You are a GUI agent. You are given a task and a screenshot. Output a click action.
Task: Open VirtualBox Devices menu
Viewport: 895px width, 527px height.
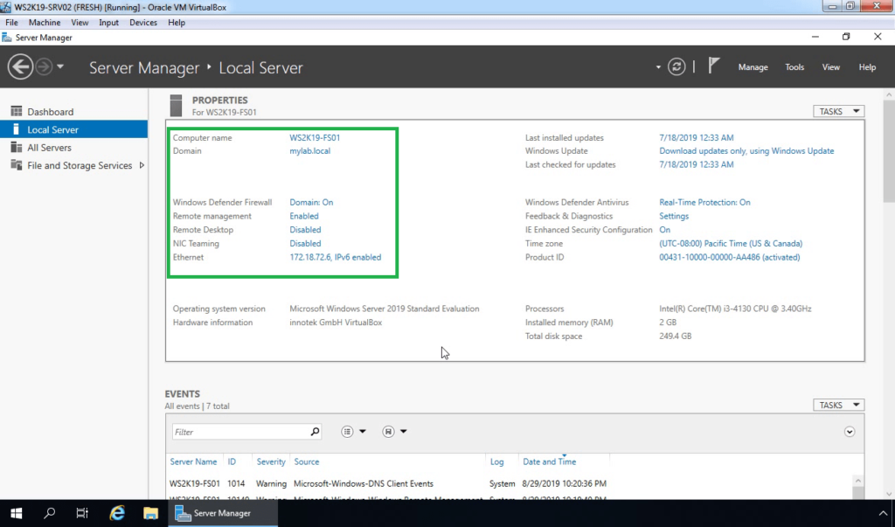point(142,22)
